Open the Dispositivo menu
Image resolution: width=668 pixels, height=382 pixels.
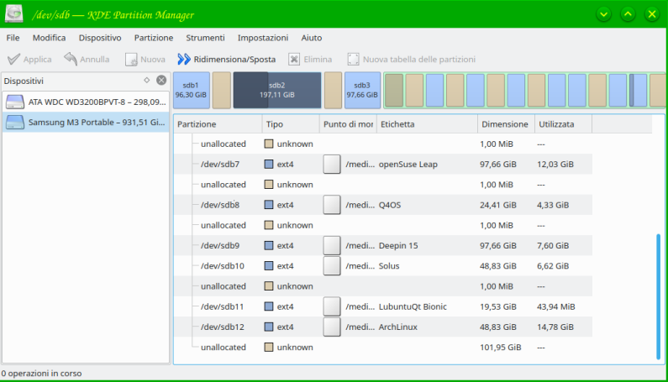pyautogui.click(x=100, y=38)
